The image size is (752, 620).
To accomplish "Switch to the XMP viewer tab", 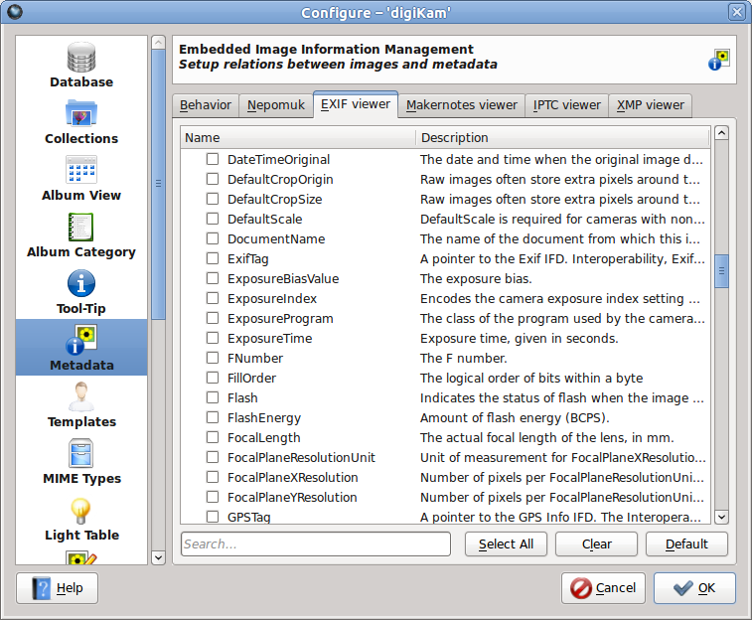I will (650, 105).
